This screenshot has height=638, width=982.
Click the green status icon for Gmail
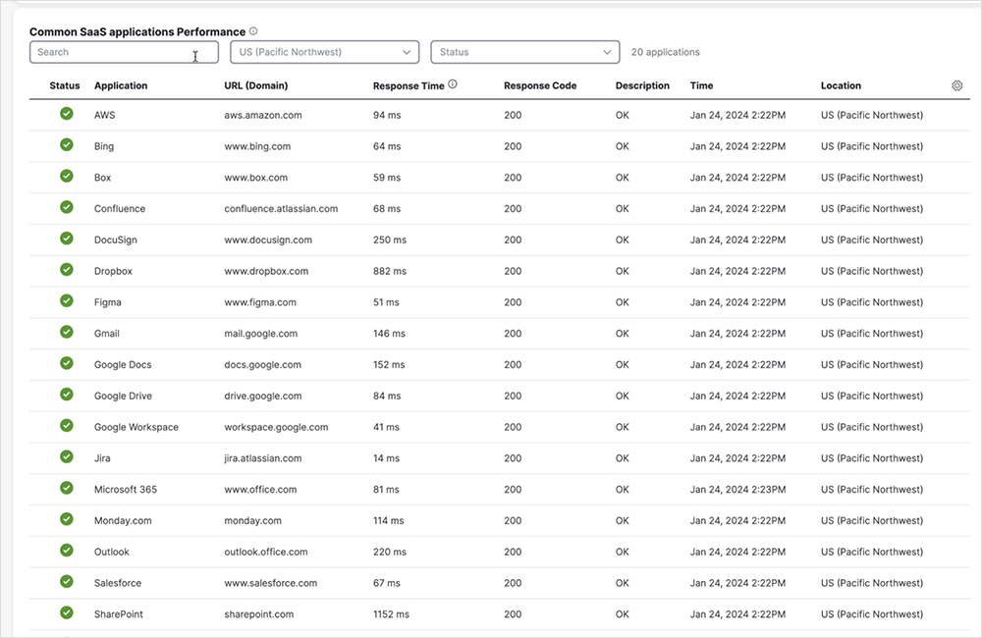tap(67, 333)
